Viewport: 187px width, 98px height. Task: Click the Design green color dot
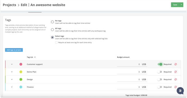(x=21, y=79)
